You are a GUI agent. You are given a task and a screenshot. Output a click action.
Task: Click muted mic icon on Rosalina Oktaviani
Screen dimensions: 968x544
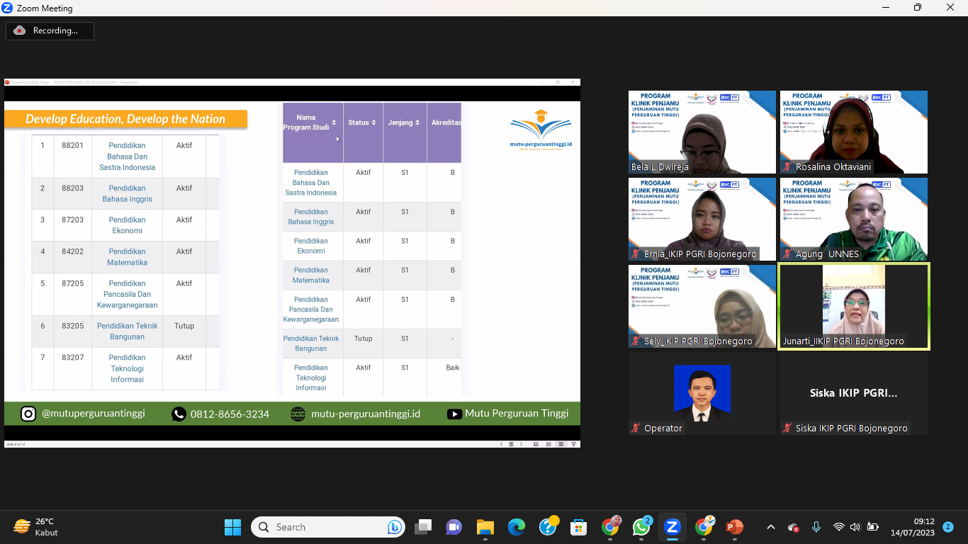click(x=787, y=167)
